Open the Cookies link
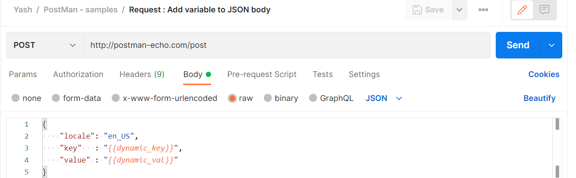This screenshot has width=576, height=178. (x=544, y=74)
